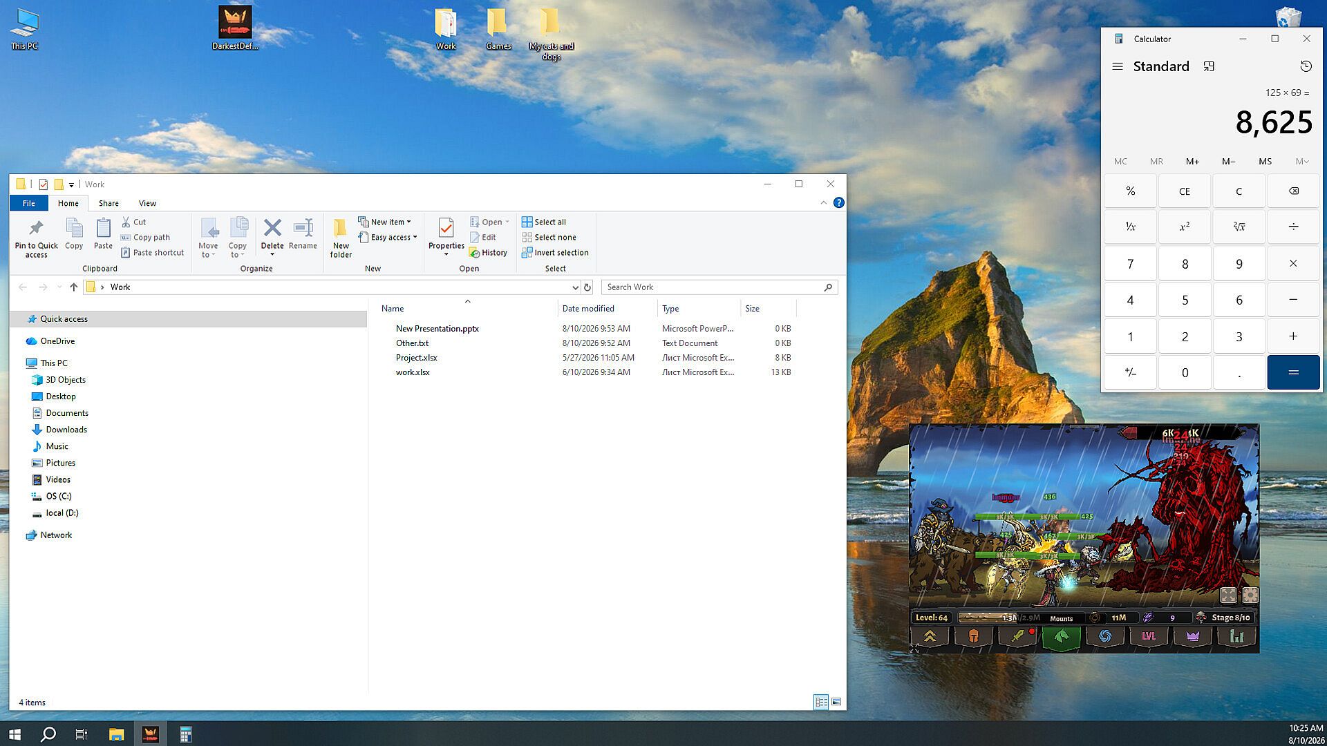This screenshot has width=1327, height=746.
Task: Click History in the Open group
Action: 489,252
